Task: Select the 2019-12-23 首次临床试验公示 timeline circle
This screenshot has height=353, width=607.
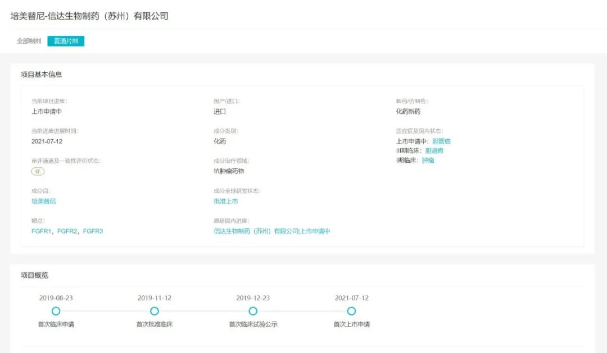Action: 253,311
